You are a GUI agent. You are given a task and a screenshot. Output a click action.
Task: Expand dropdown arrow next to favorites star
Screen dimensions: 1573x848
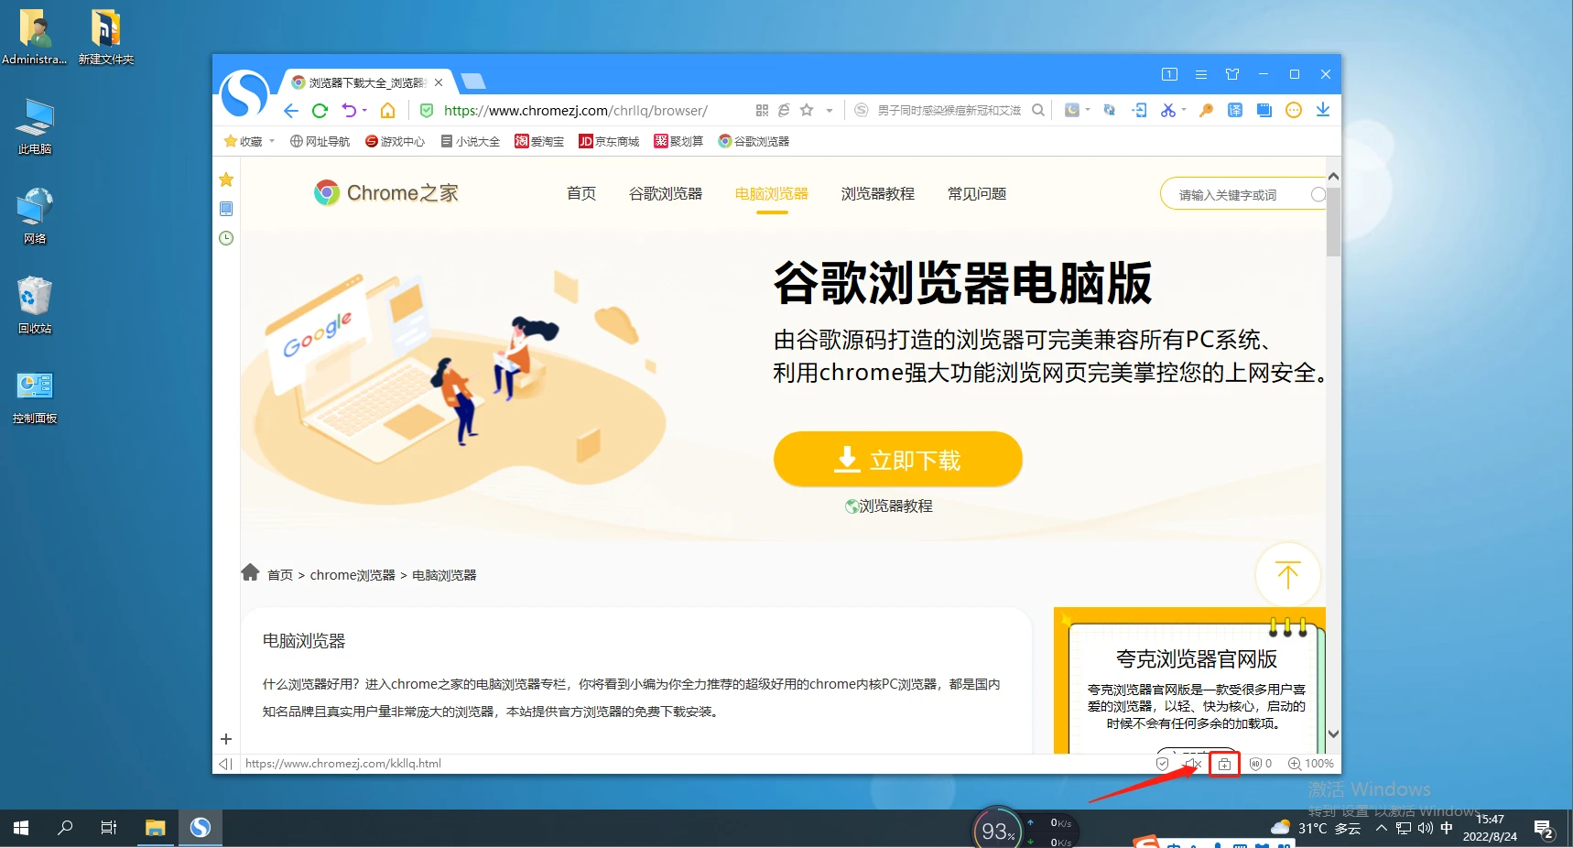point(830,111)
